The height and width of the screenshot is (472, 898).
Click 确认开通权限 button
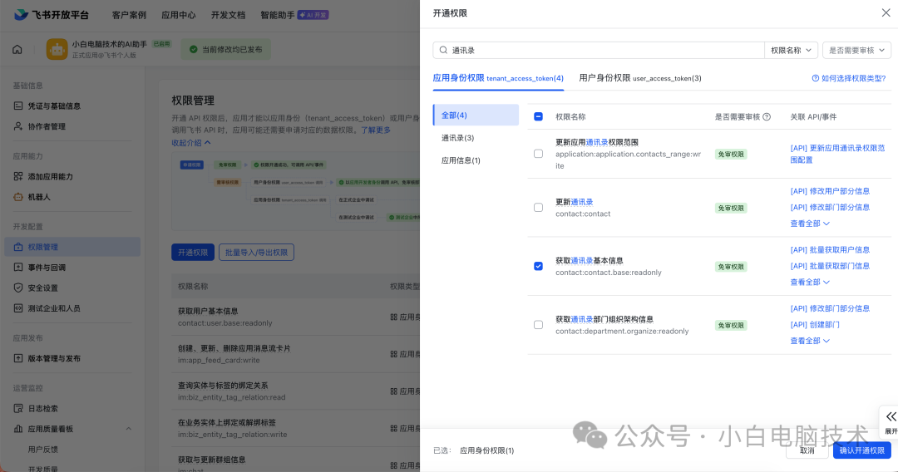862,450
